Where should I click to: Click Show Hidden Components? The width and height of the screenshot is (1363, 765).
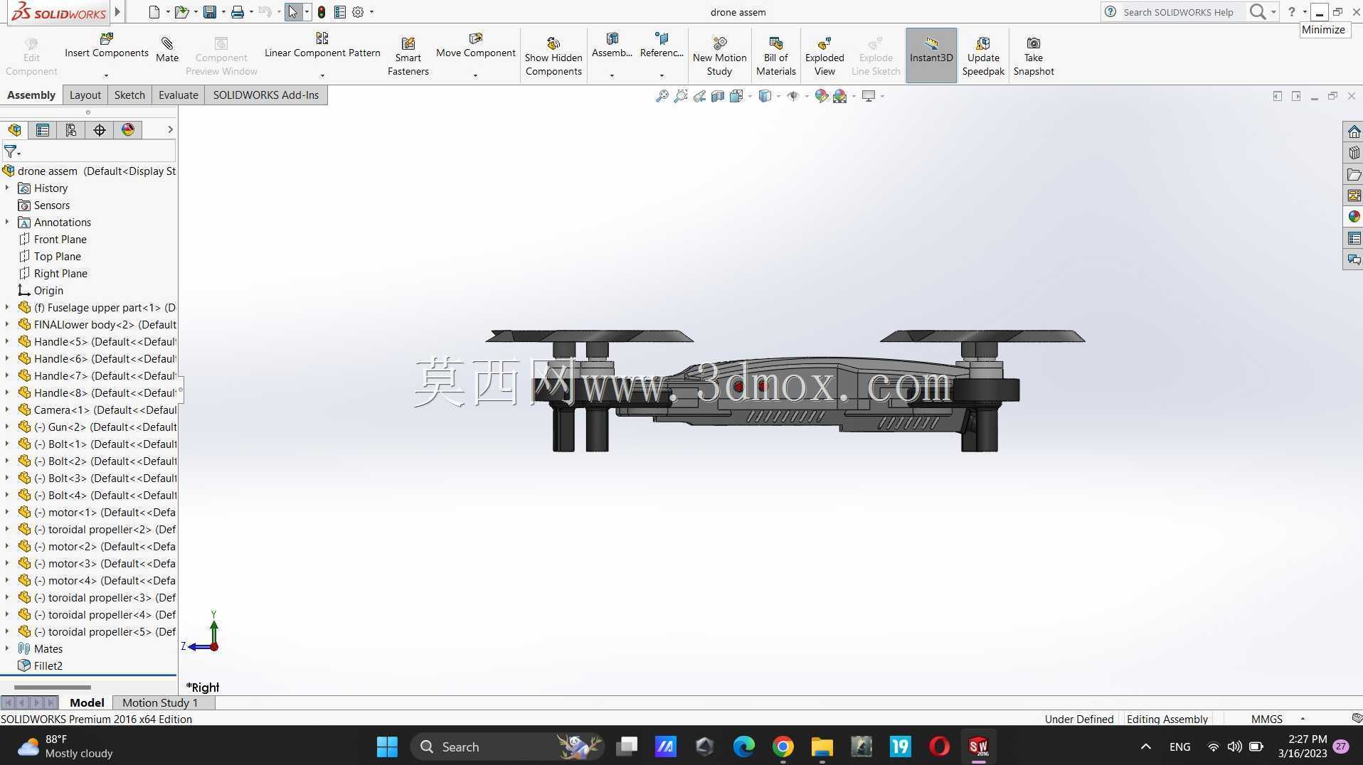553,57
